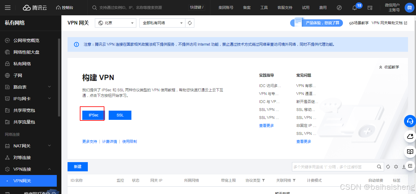Open the 更多支持 link
The height and width of the screenshot is (194, 416).
[x=90, y=142]
